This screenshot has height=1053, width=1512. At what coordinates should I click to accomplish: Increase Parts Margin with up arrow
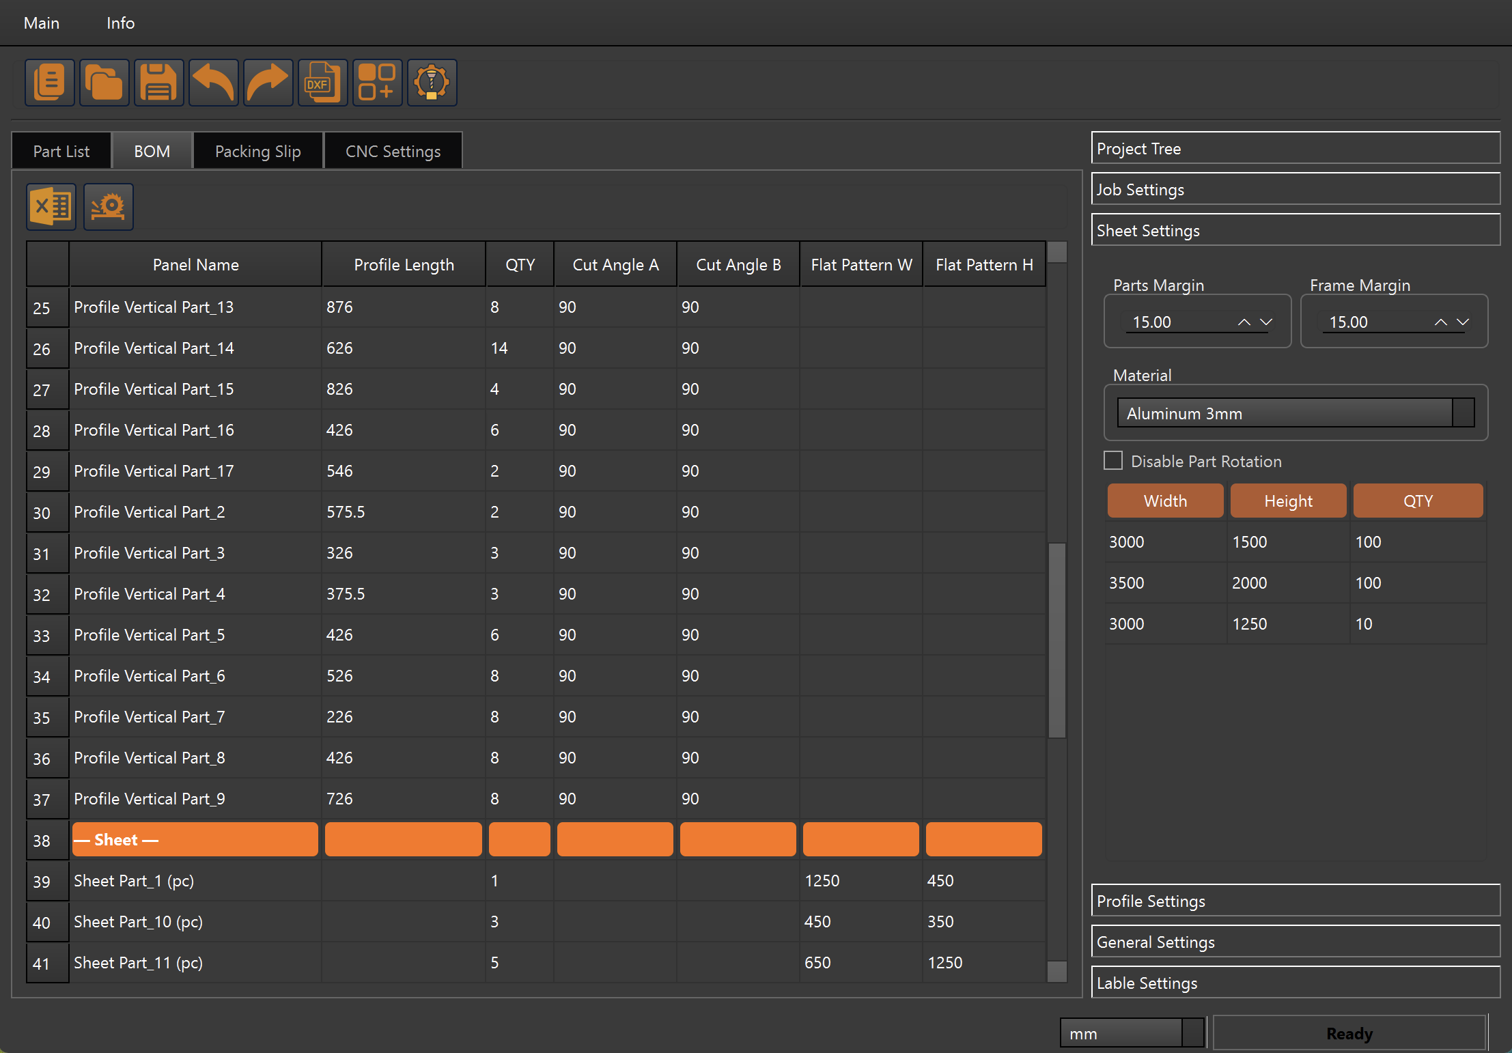coord(1244,322)
